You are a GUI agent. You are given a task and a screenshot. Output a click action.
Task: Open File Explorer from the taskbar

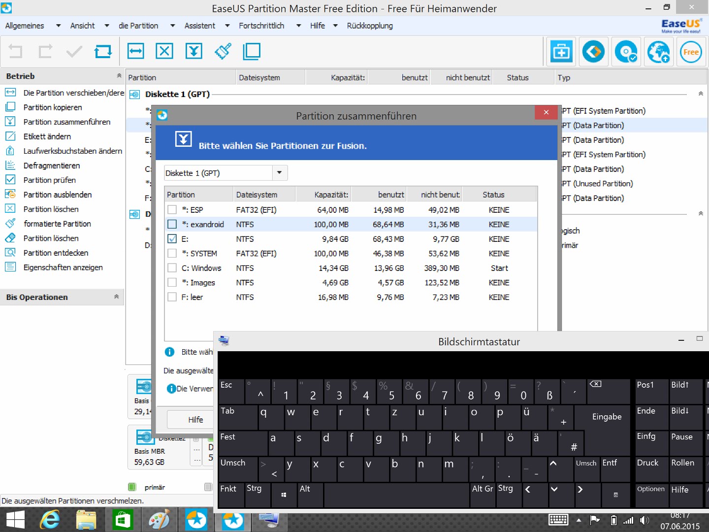click(x=86, y=520)
